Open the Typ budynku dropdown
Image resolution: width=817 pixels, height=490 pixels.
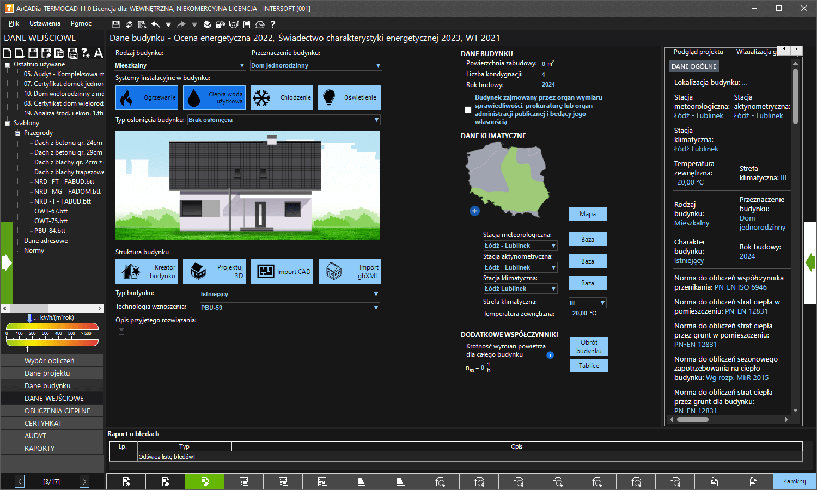[290, 294]
